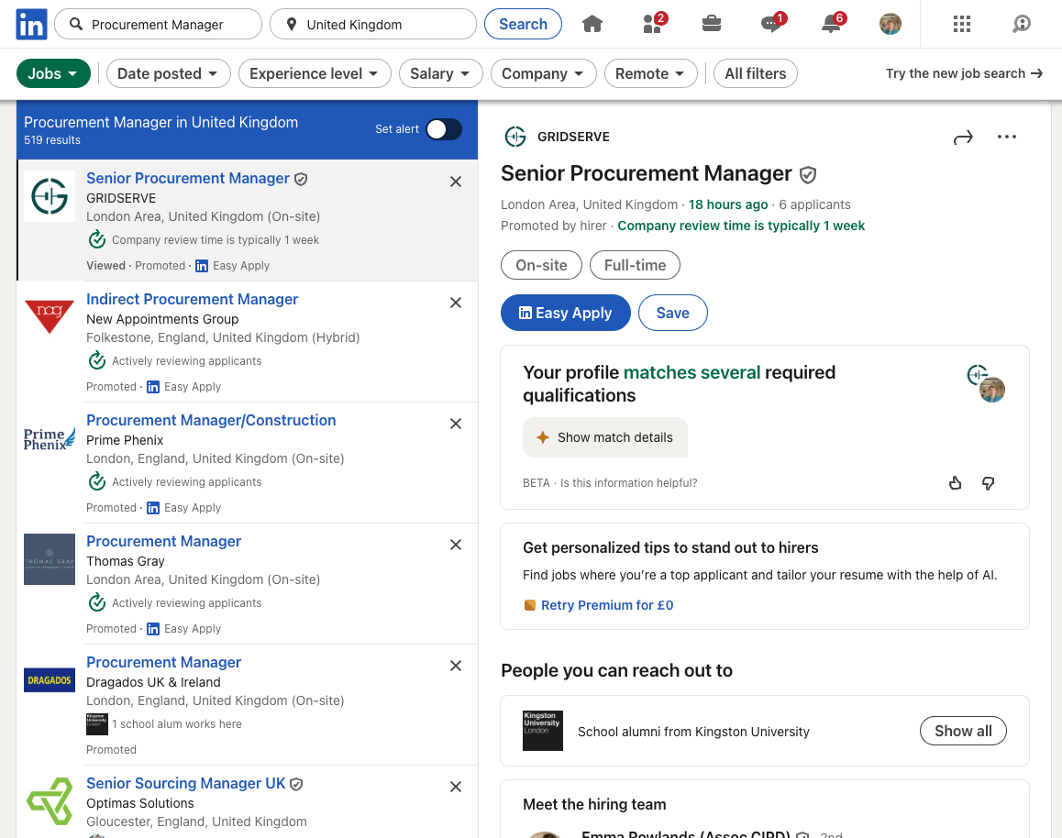
Task: Open Messaging icon with 1 unread
Action: 772,24
